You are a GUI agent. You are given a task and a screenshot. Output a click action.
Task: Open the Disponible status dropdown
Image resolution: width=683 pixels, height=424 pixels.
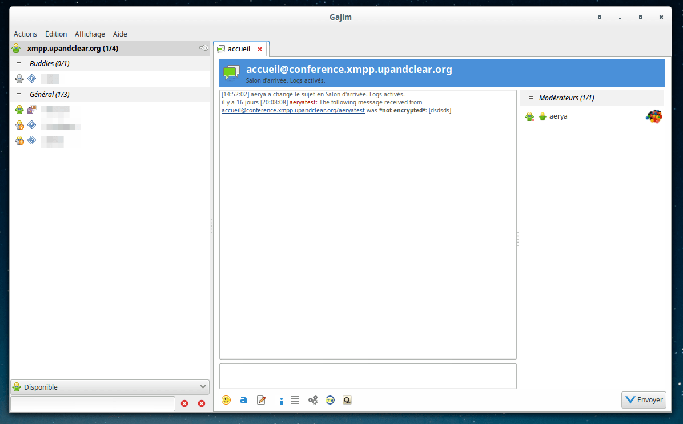point(110,387)
